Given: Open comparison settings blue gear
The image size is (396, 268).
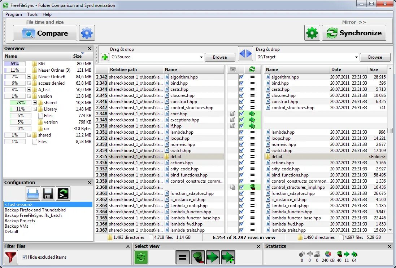Looking at the screenshot, I should click(87, 33).
